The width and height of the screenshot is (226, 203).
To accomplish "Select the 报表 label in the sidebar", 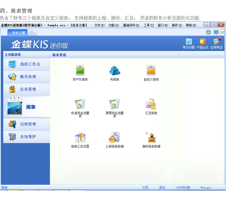I will point(31,107).
